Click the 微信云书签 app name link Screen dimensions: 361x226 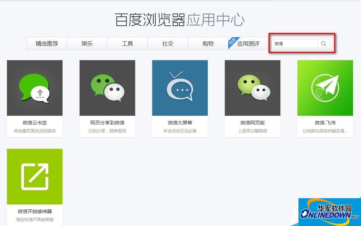(x=34, y=122)
